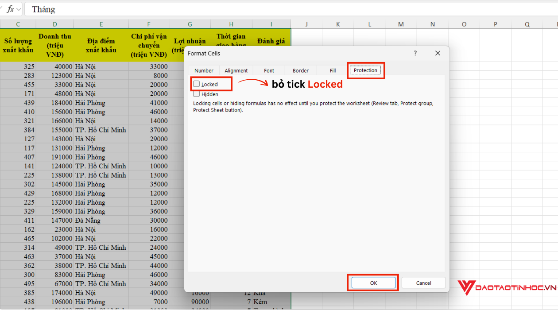Click the shipping cost cell 49000
The width and height of the screenshot is (558, 310).
tap(149, 293)
